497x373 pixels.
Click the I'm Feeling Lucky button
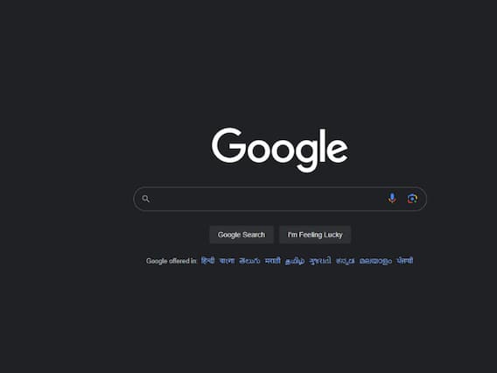point(315,235)
